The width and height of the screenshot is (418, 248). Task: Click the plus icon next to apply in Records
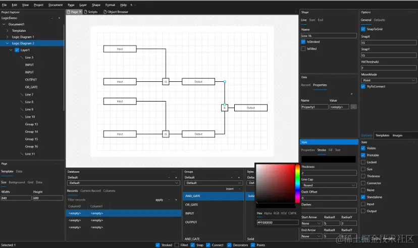point(176,200)
